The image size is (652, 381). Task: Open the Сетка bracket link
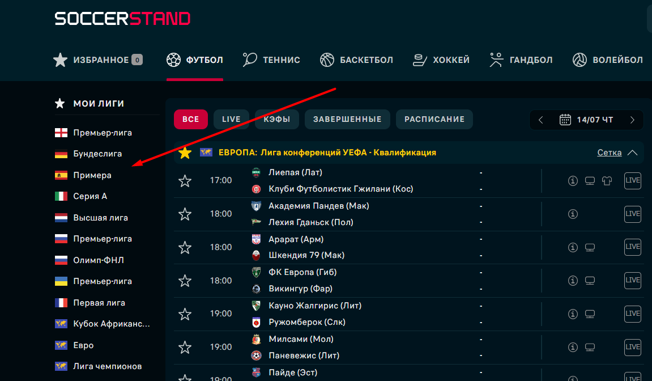coord(609,153)
